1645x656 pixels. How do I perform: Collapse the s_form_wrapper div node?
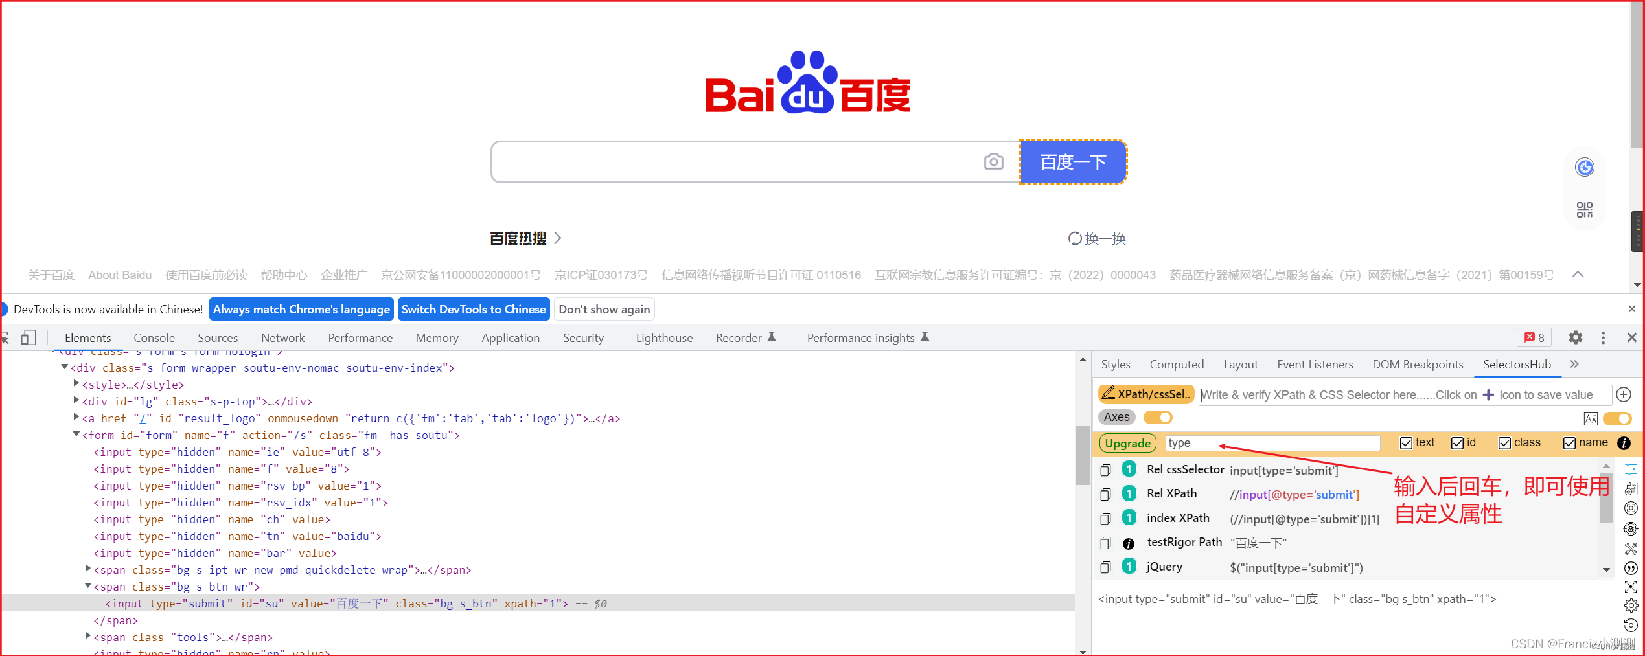pos(65,367)
